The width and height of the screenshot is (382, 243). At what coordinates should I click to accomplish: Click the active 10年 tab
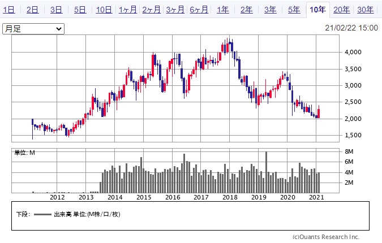[317, 10]
